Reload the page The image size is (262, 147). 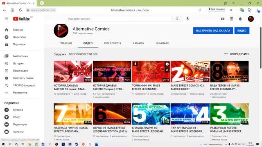click(20, 10)
